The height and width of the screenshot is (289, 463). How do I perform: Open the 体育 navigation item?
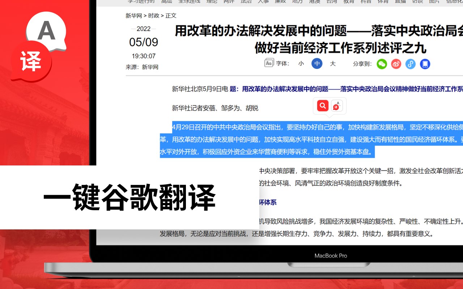383,1
